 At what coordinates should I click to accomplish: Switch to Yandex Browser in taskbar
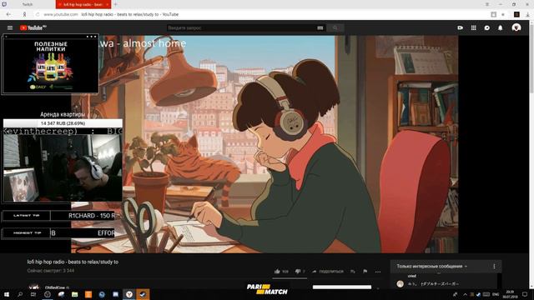pos(129,294)
